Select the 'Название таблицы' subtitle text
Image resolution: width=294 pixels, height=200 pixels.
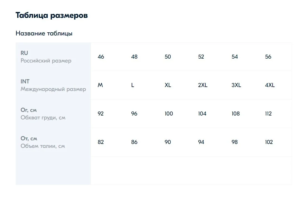click(x=44, y=33)
